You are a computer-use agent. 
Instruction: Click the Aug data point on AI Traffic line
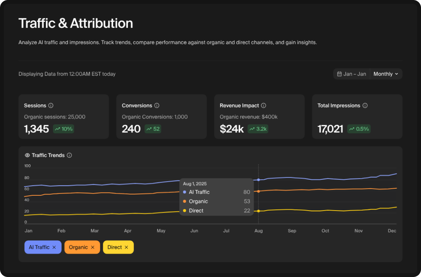(x=258, y=179)
